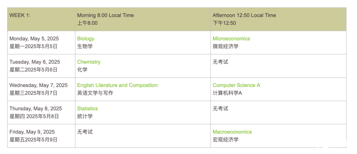Click 无考试 in Tuesday afternoon cell
This screenshot has width=357, height=154.
click(220, 62)
